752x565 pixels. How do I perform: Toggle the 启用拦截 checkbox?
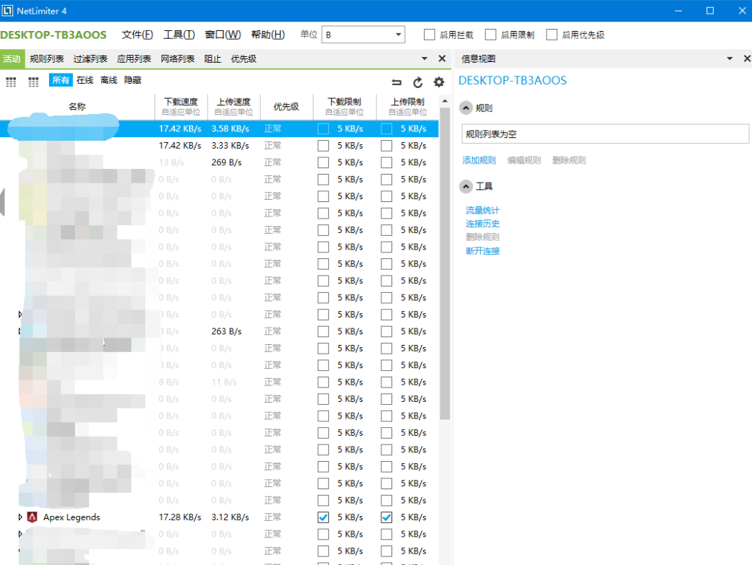[x=430, y=35]
